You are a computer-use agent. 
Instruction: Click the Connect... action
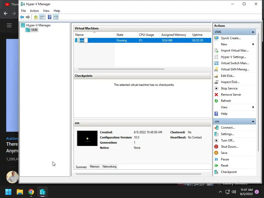click(228, 128)
